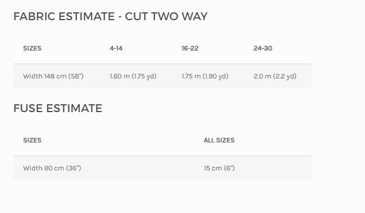Click the (58") inch measurement text
365x213 pixels.
[x=76, y=76]
